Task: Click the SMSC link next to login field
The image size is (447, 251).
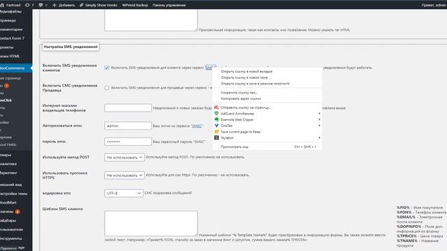Action: click(197, 125)
